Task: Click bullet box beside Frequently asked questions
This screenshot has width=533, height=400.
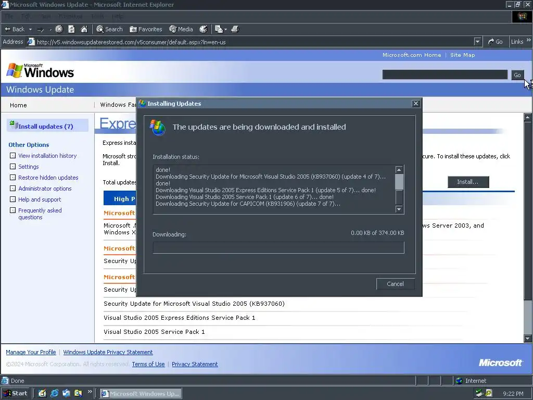Action: 12,210
